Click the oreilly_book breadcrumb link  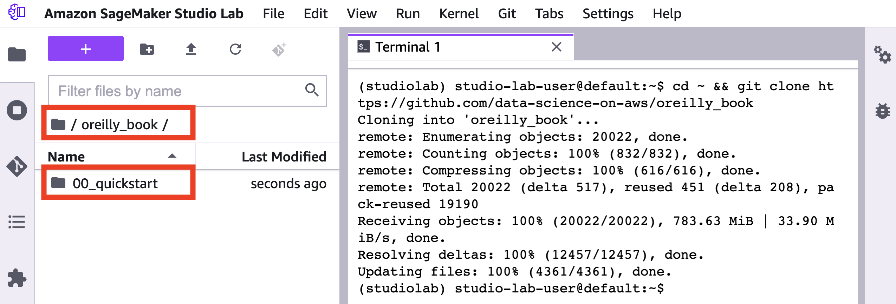[120, 124]
